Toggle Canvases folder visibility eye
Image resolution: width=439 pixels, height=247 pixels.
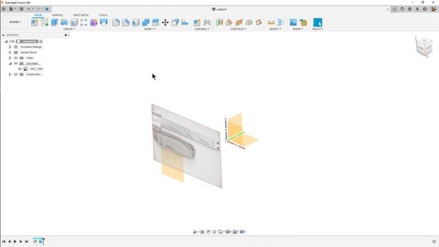[x=16, y=64]
